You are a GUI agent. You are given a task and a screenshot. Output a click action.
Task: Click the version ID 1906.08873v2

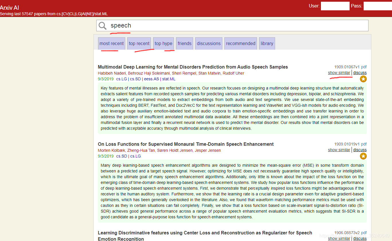(x=347, y=233)
